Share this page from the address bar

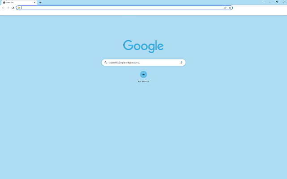[x=225, y=8]
